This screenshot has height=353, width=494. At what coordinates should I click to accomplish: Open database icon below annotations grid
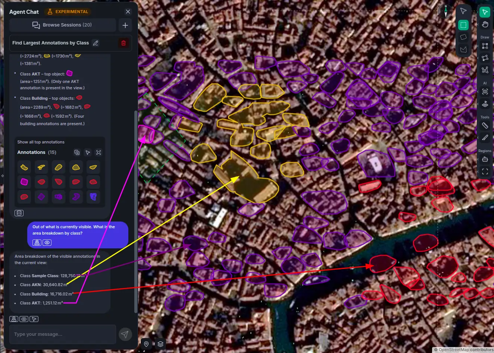pyautogui.click(x=19, y=213)
